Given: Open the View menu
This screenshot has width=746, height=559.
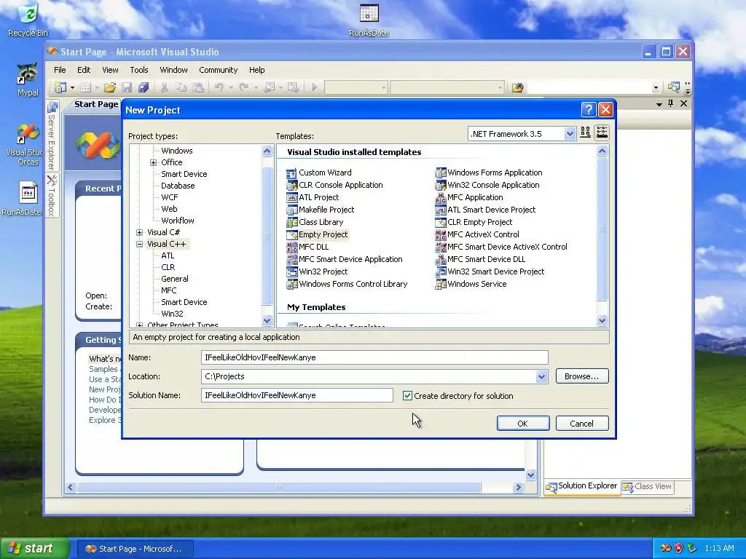Looking at the screenshot, I should 110,70.
